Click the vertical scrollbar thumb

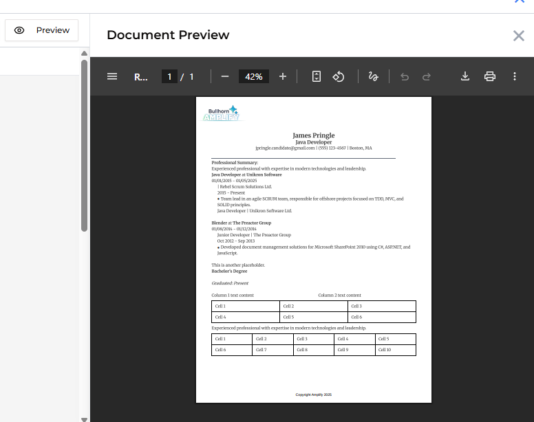(x=85, y=144)
